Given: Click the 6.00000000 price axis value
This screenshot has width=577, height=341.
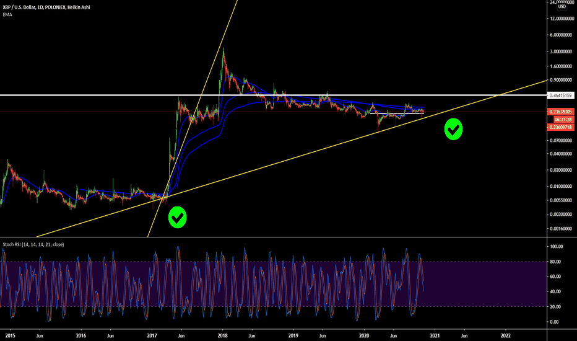Looking at the screenshot, I should tap(561, 35).
